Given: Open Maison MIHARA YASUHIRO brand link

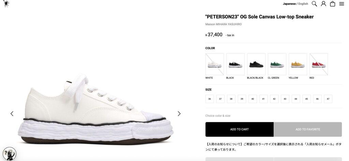Looking at the screenshot, I should coord(223,24).
